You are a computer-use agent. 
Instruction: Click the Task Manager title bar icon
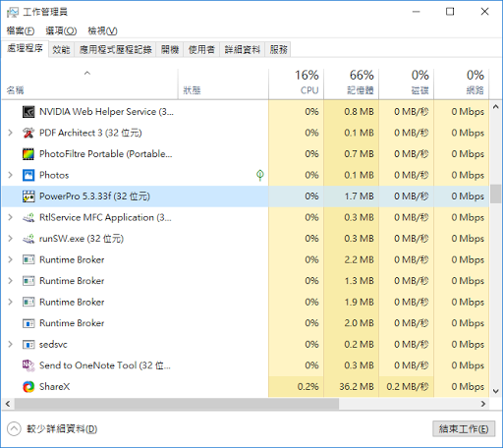click(13, 12)
